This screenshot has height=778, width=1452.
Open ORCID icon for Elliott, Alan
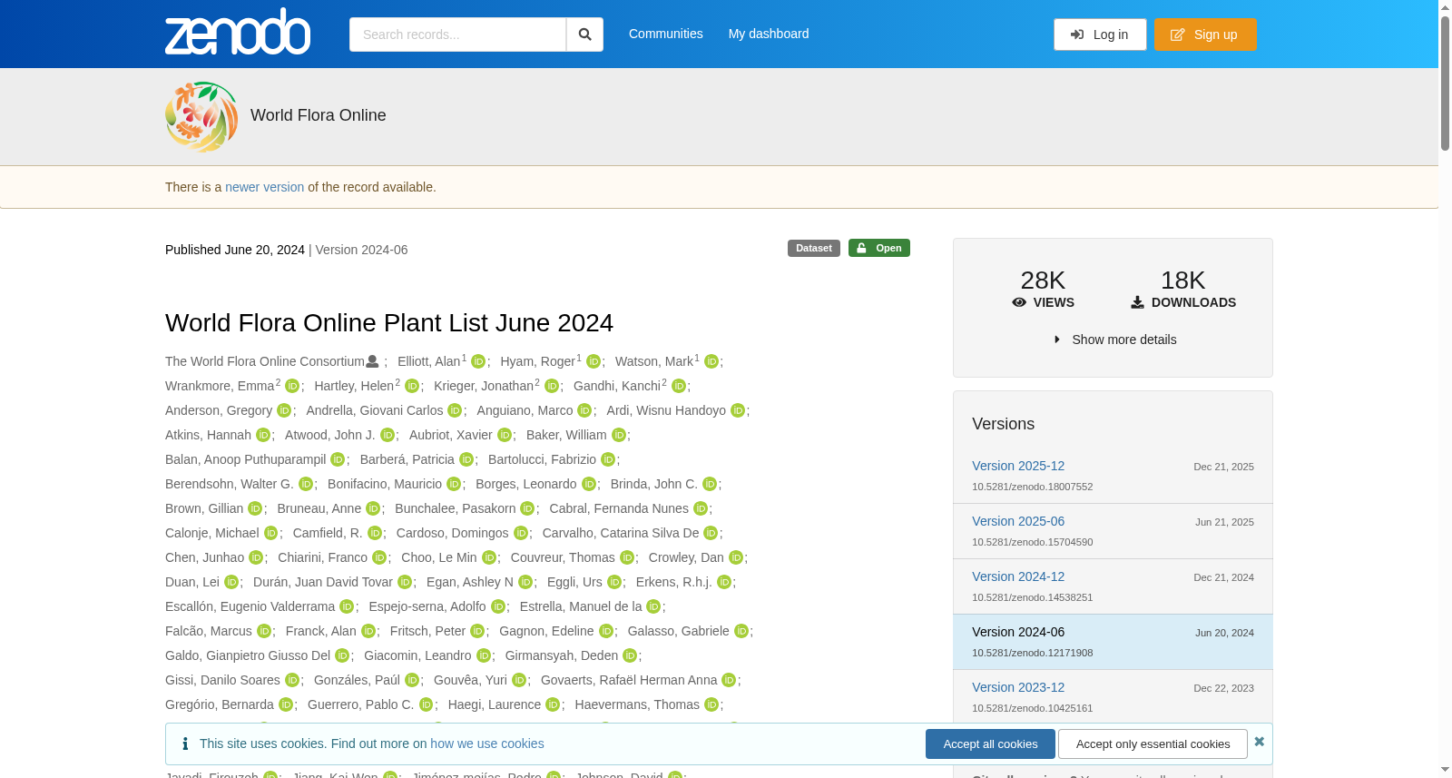[478, 361]
